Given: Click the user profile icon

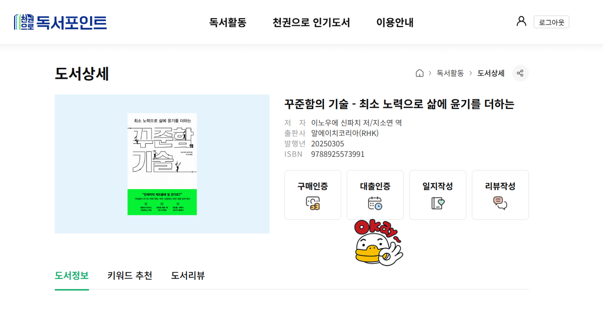Looking at the screenshot, I should [x=521, y=21].
